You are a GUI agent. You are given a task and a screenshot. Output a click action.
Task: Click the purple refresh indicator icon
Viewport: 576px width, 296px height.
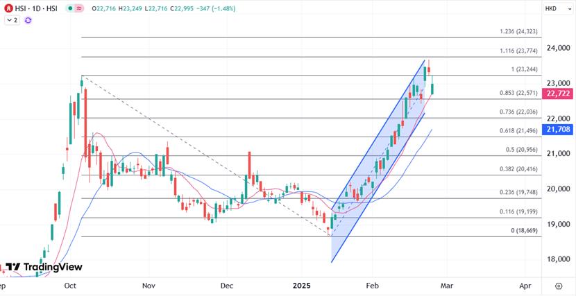28,20
